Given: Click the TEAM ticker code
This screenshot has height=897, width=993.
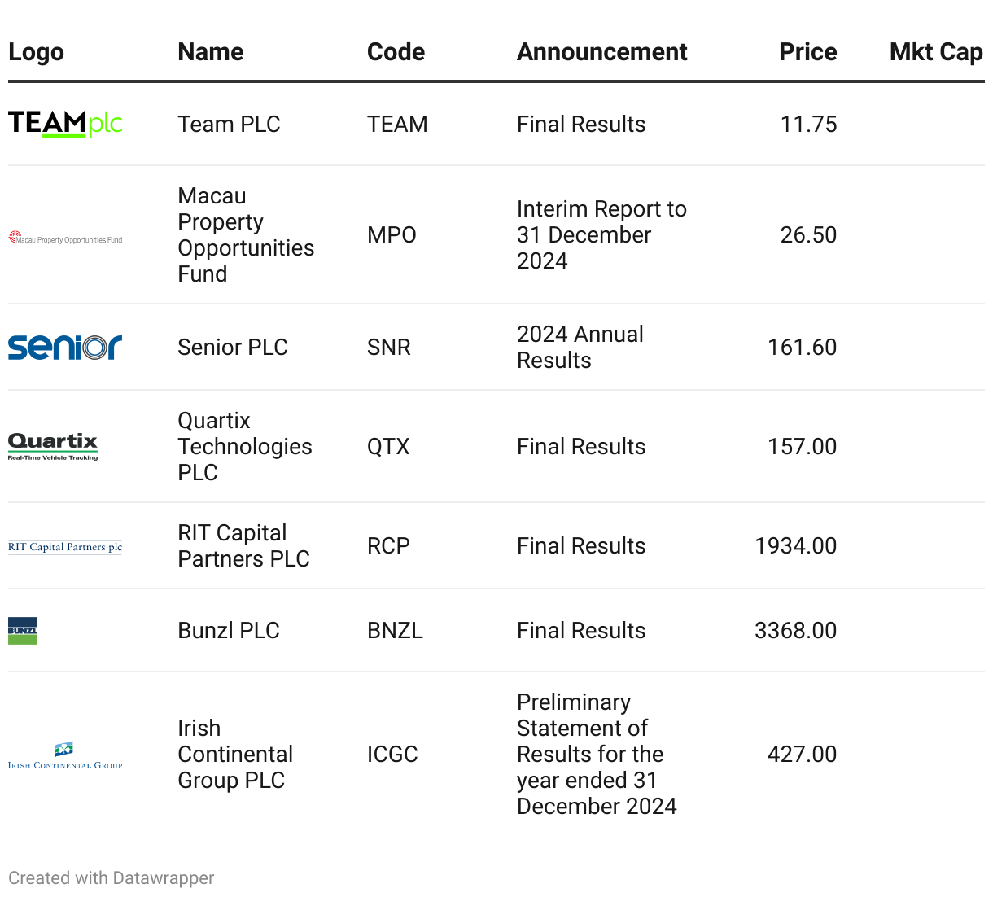Looking at the screenshot, I should point(397,124).
